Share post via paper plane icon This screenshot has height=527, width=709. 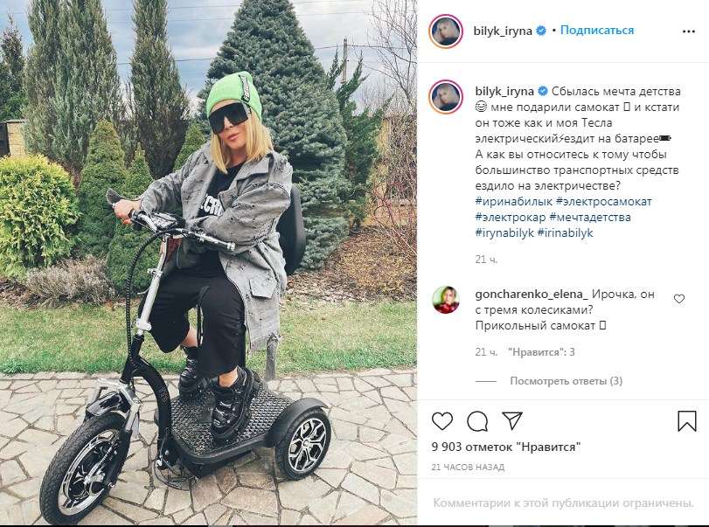512,420
